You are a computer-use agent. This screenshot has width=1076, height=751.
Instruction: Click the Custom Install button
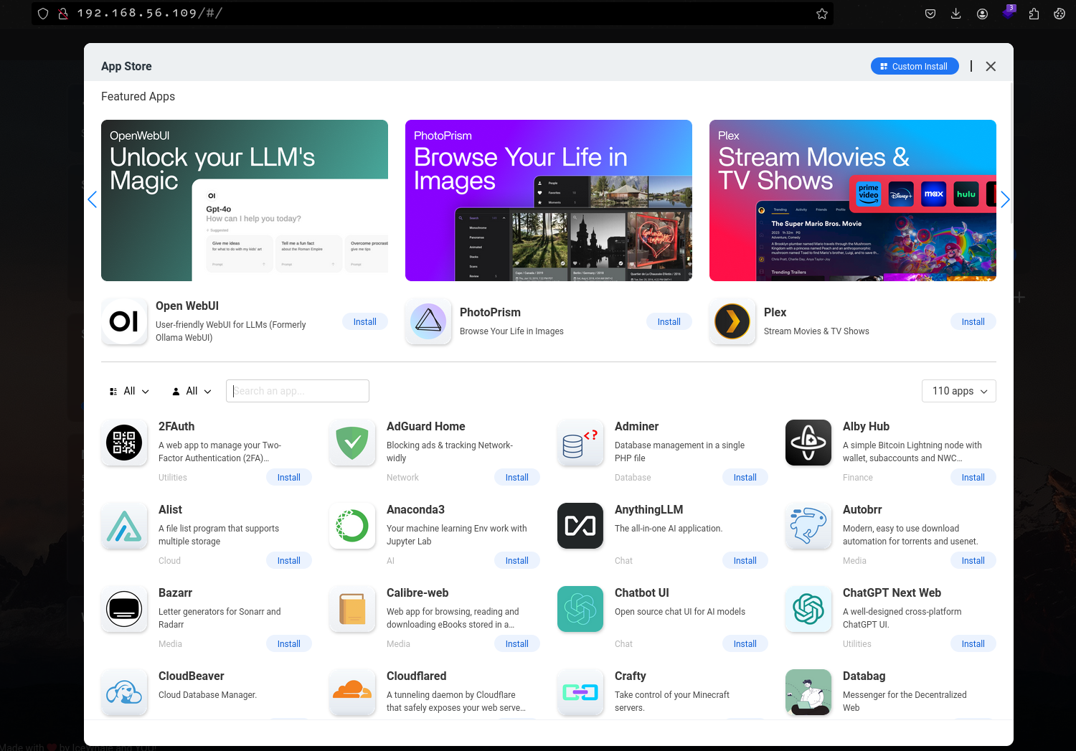pyautogui.click(x=915, y=66)
